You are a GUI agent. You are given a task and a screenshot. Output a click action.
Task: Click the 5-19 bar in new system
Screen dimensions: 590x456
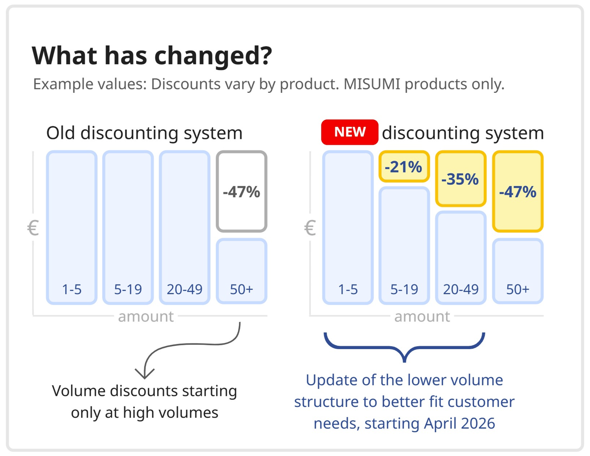click(x=404, y=245)
